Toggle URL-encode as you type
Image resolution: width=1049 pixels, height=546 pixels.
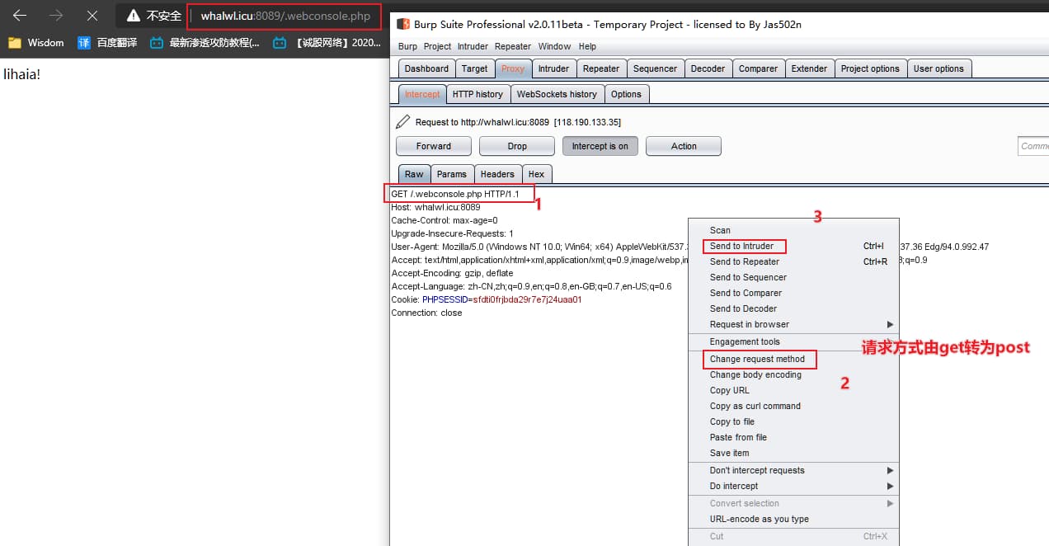pyautogui.click(x=793, y=519)
